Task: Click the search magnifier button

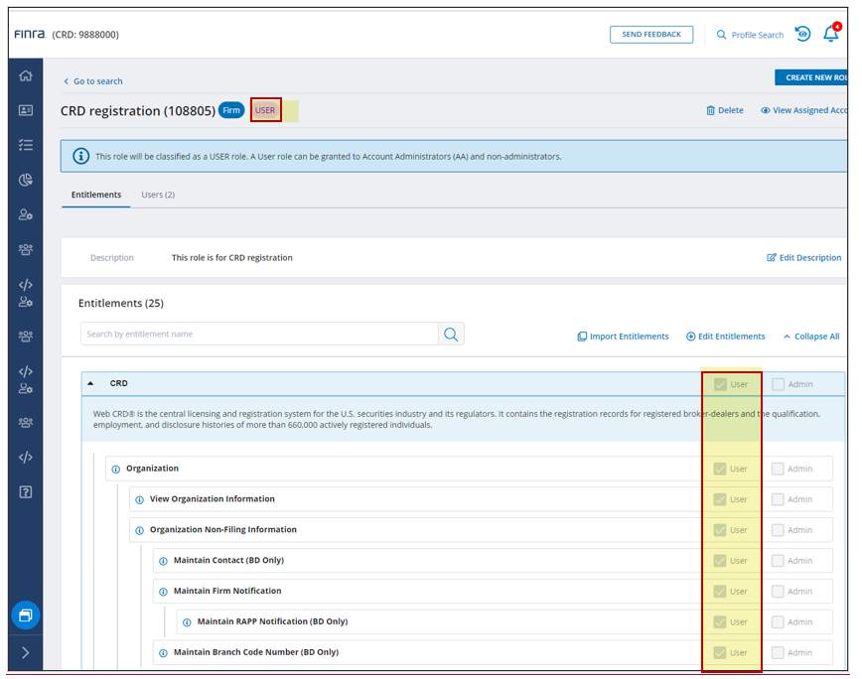Action: 451,335
